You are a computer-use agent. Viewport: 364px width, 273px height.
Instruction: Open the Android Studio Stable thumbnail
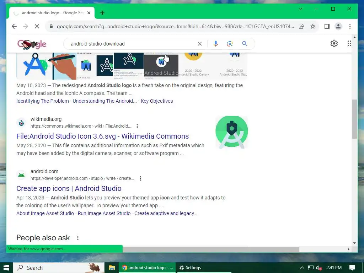coord(234,64)
